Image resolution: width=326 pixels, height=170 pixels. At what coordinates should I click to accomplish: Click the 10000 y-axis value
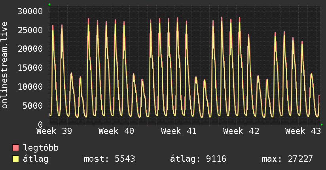point(30,87)
